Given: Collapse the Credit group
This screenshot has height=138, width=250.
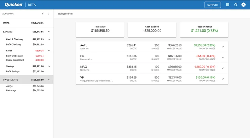Looking at the screenshot, I should (x=49, y=50).
